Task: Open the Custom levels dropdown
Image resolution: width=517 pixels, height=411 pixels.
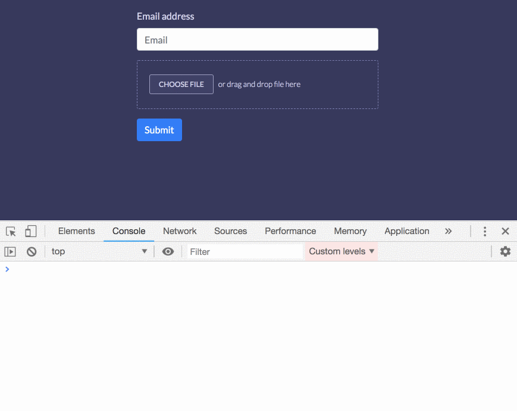Action: click(341, 251)
